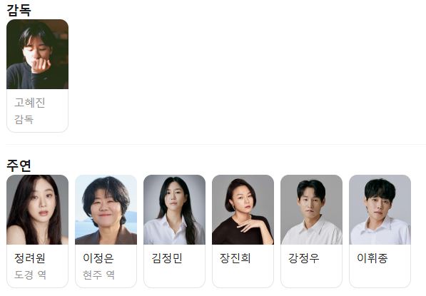Select the 현주 역 role text
Image resolution: width=426 pixels, height=296 pixels.
(98, 275)
